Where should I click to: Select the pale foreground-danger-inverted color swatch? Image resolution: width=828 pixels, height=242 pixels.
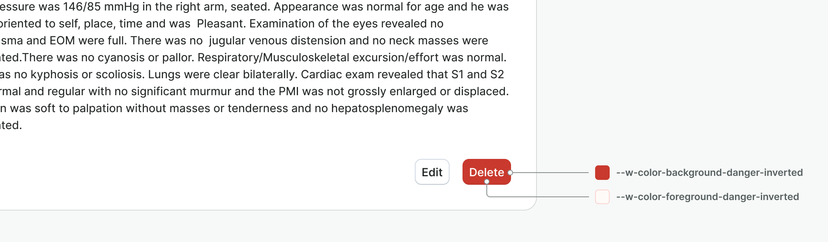pyautogui.click(x=602, y=197)
